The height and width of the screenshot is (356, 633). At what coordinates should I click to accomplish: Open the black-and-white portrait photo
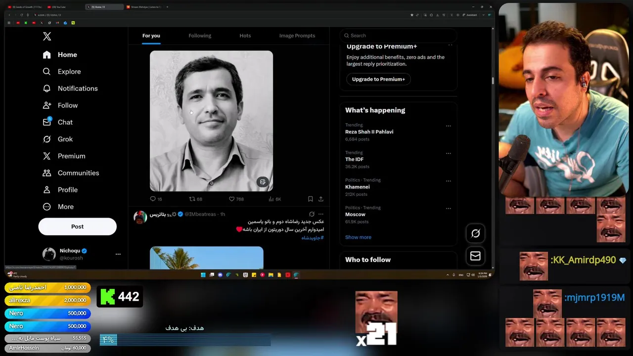point(211,121)
